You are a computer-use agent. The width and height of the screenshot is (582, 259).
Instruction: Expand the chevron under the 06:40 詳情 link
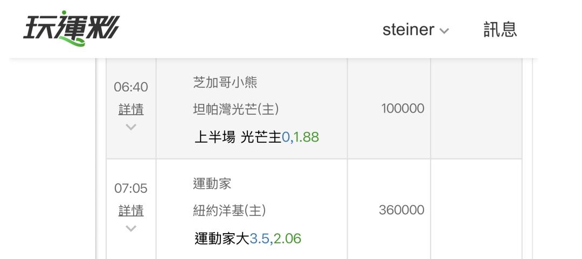click(x=131, y=127)
